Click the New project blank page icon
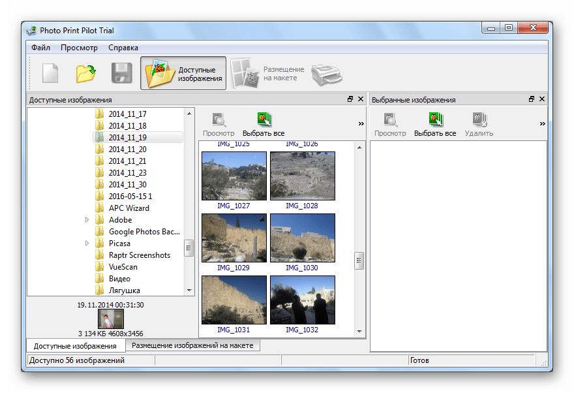This screenshot has height=393, width=574. click(50, 73)
